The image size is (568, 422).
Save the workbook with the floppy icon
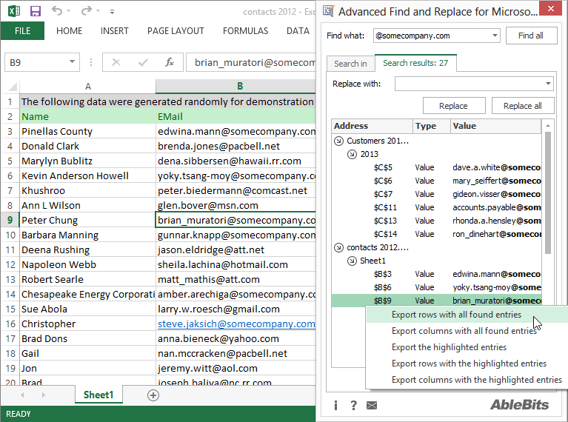coord(35,11)
